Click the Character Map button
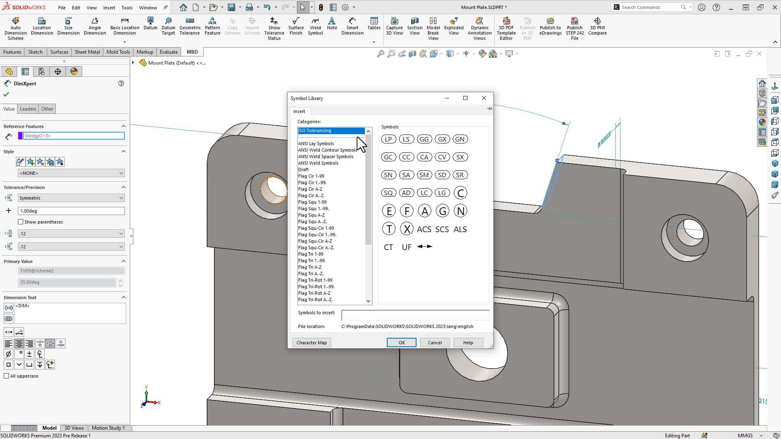 pyautogui.click(x=312, y=342)
